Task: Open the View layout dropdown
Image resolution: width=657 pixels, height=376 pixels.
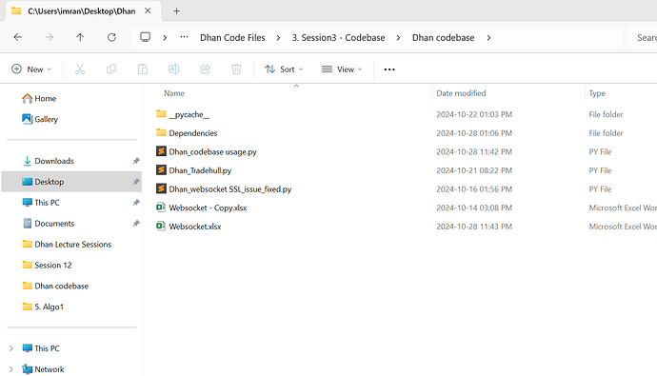Action: 342,69
